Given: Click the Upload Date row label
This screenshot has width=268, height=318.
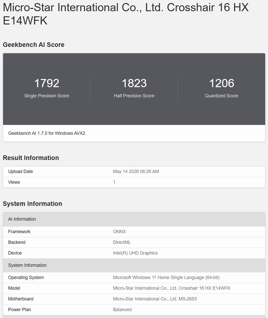Looking at the screenshot, I should pyautogui.click(x=20, y=171).
